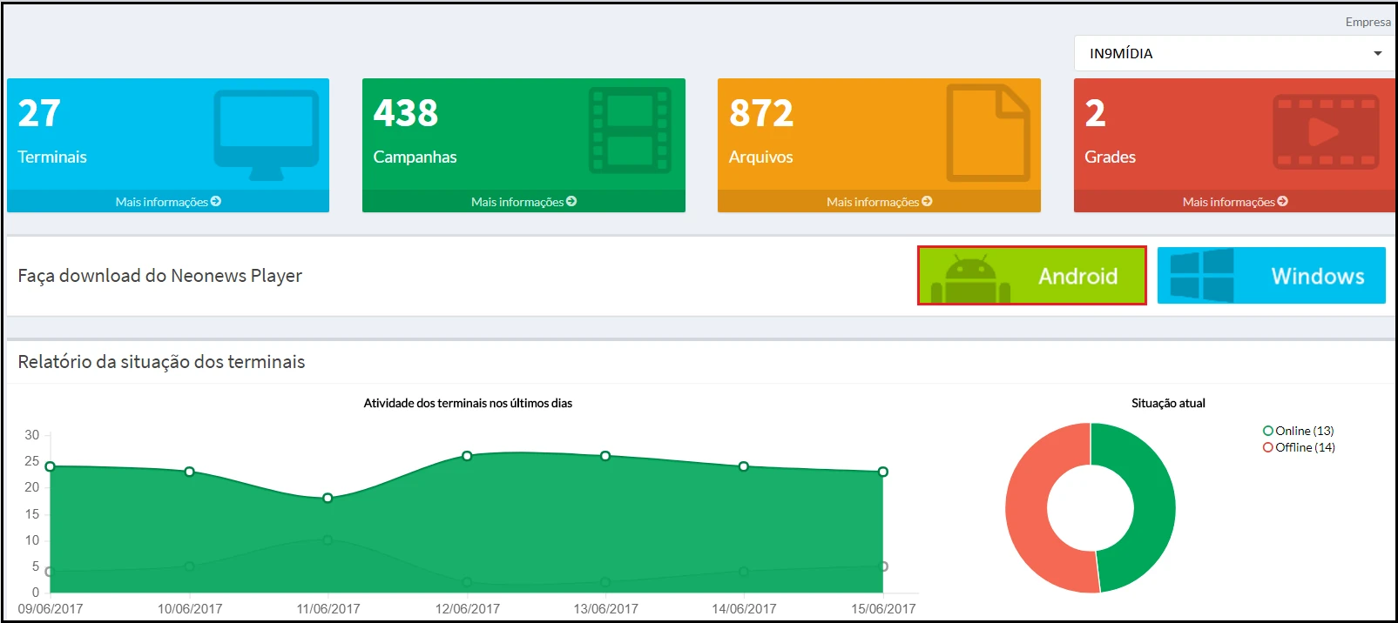Click 'Atividade dos terminais nos últimos dias' title
The height and width of the screenshot is (623, 1398).
point(468,403)
